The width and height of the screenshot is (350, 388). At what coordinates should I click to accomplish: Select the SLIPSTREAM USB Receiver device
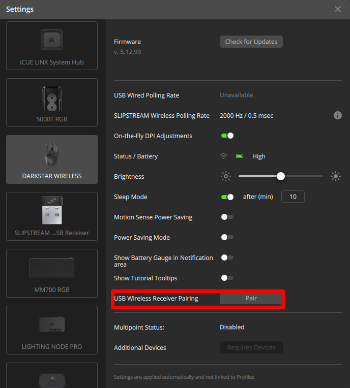tap(52, 216)
